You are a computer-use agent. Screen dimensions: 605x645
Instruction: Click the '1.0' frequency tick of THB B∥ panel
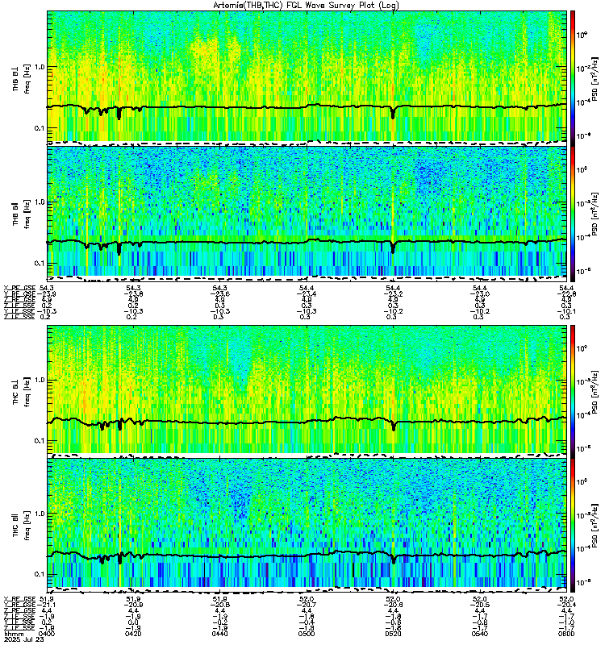tap(39, 202)
